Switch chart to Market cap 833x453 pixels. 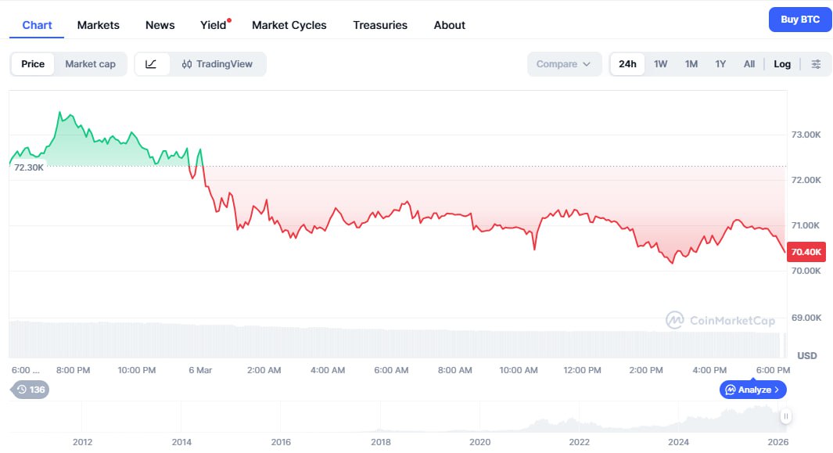coord(90,64)
